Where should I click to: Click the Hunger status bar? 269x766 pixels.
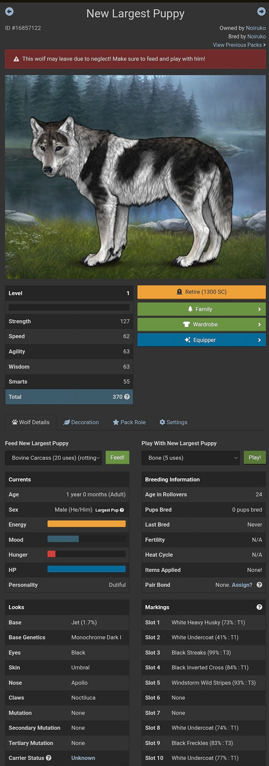pos(87,554)
